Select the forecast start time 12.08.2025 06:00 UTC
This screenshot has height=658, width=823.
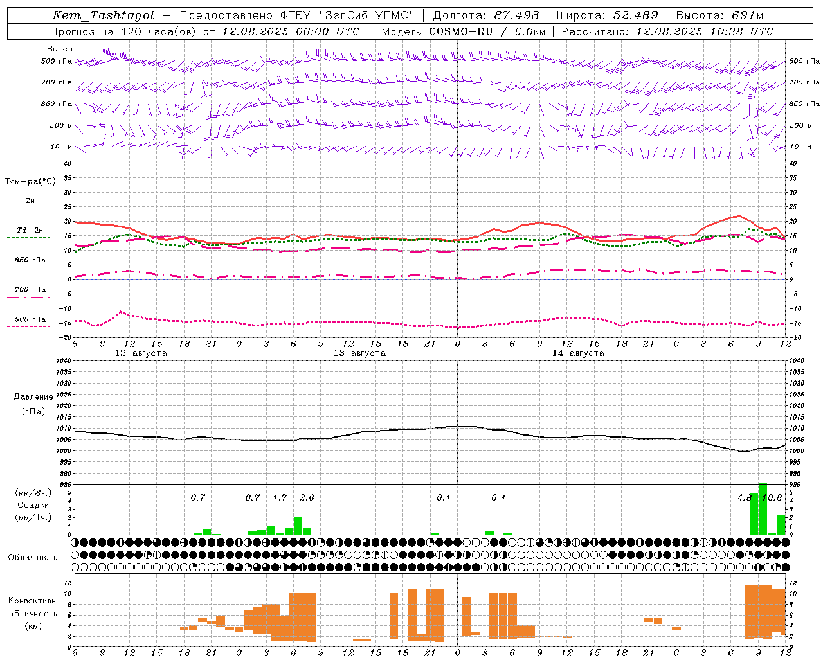[x=291, y=31]
